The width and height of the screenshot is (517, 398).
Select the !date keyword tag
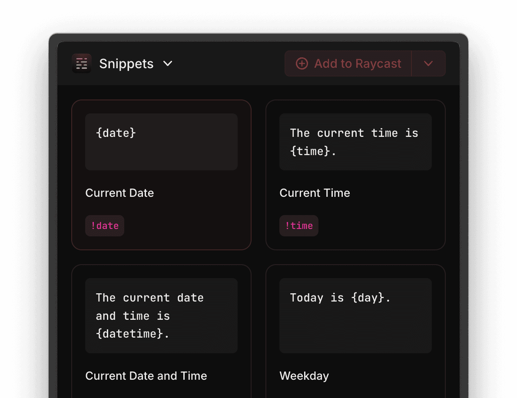click(104, 226)
